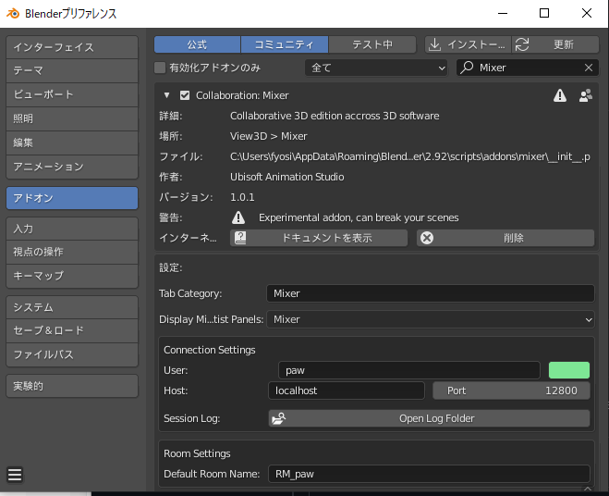609x496 pixels.
Task: Open the 視点の操作 section
Action: coord(72,252)
